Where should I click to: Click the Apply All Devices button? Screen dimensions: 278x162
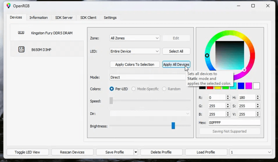[176, 64]
